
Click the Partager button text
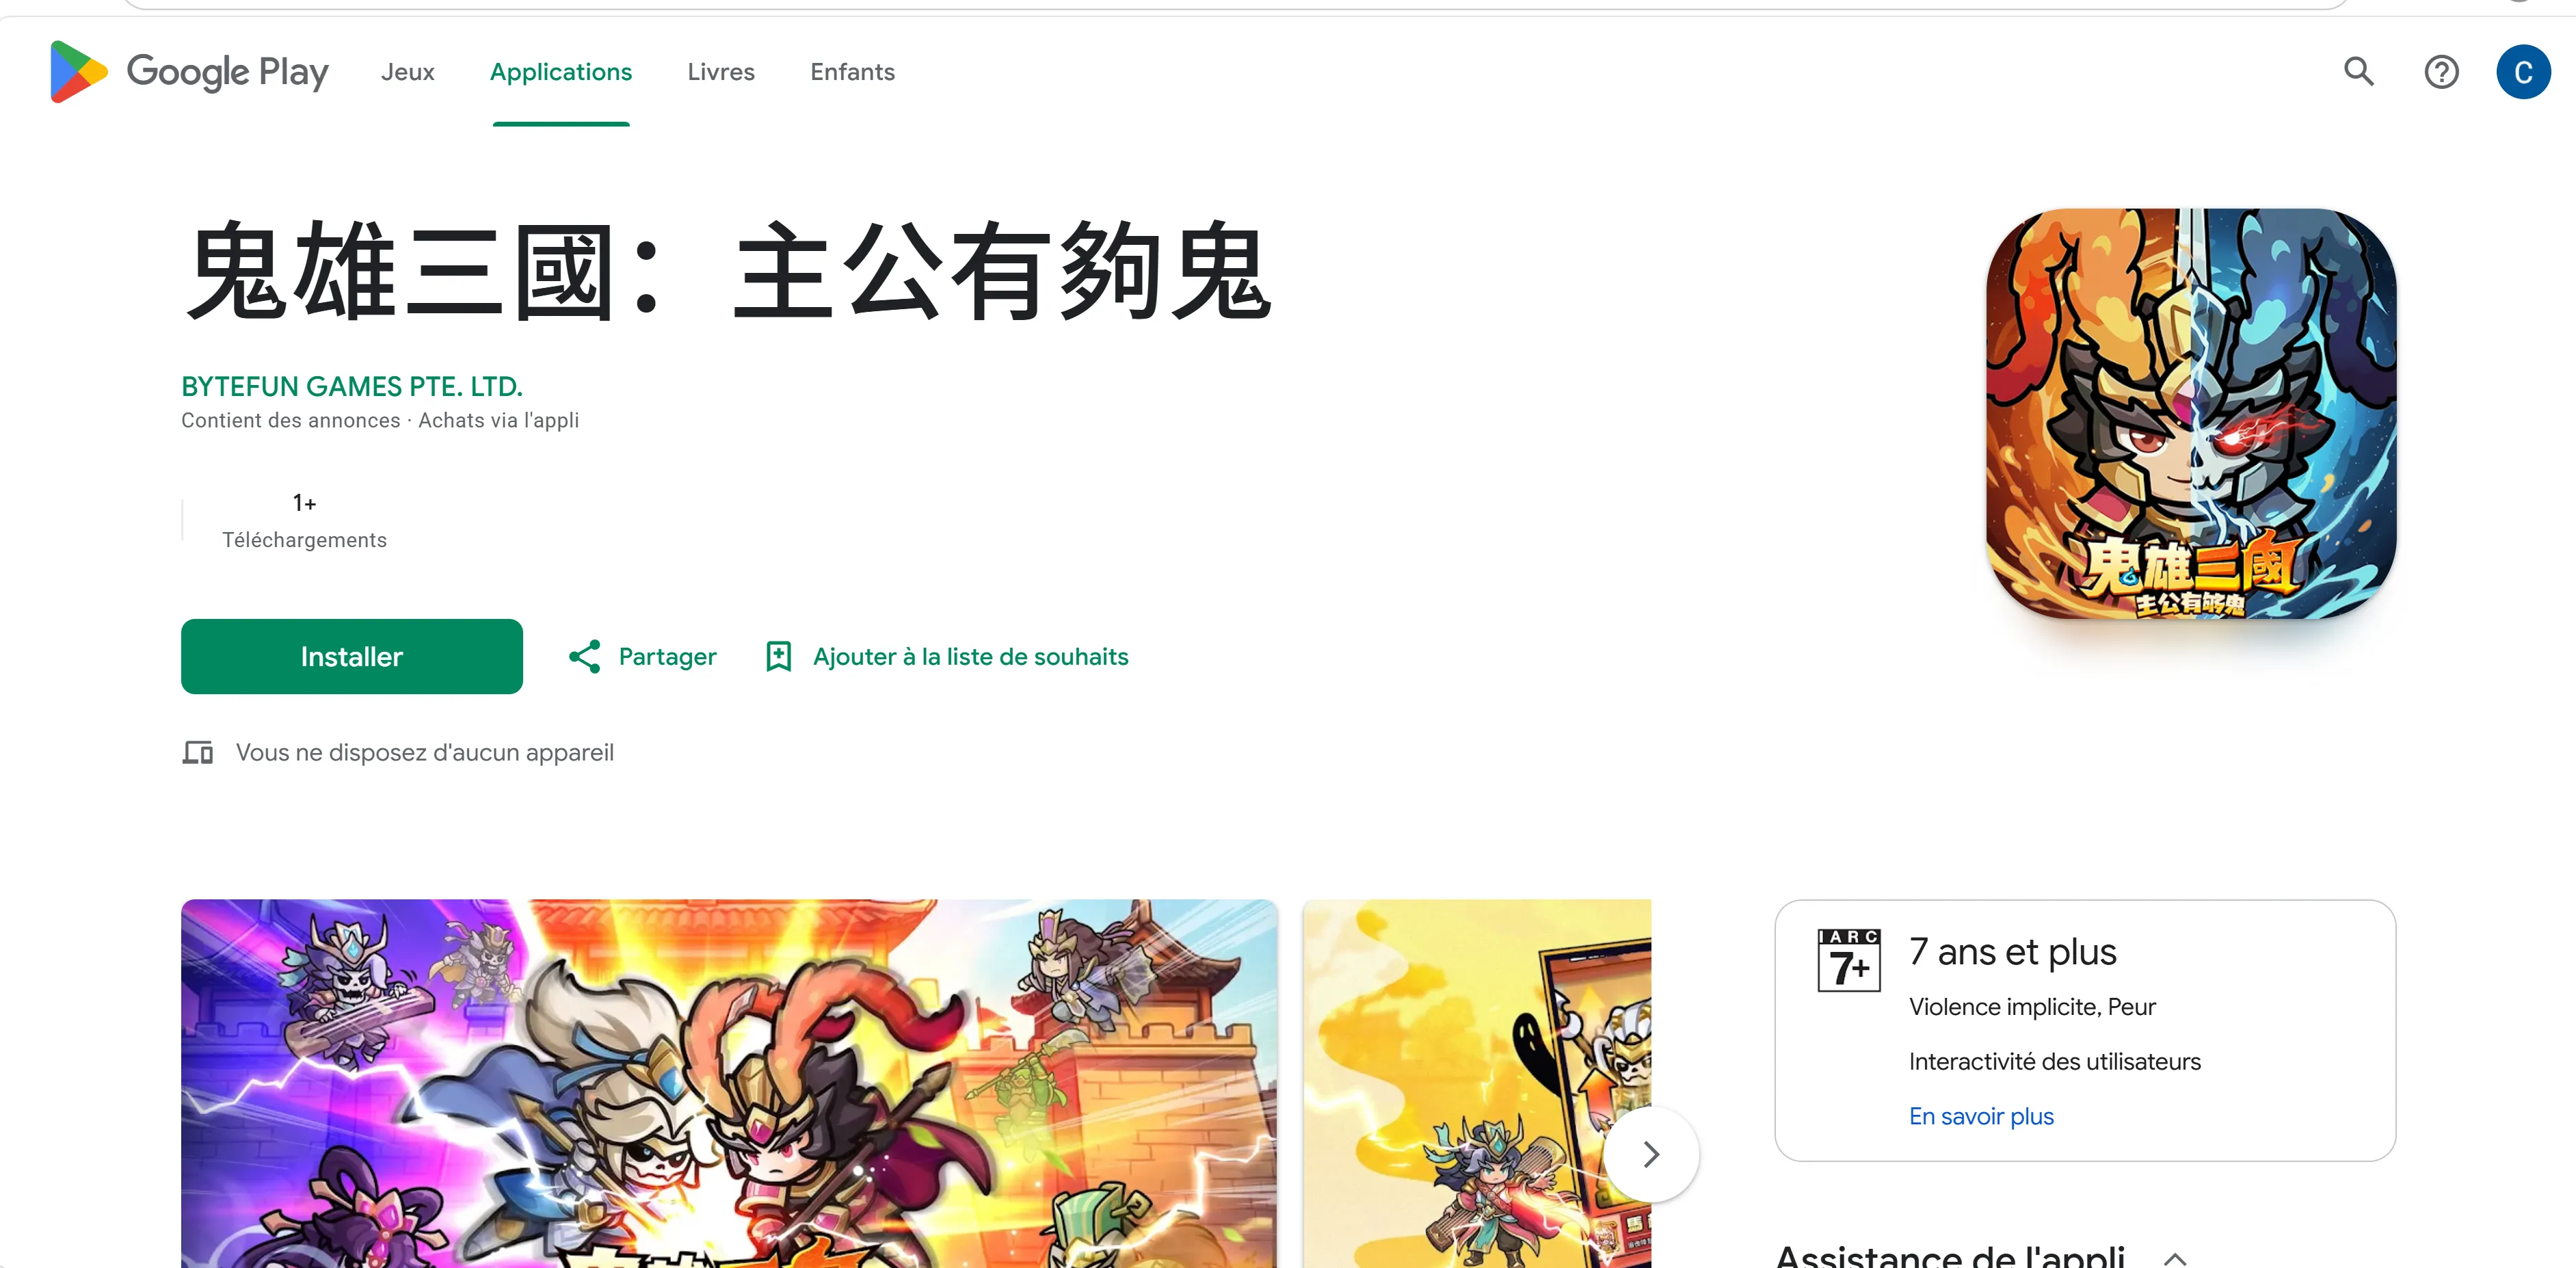[667, 657]
